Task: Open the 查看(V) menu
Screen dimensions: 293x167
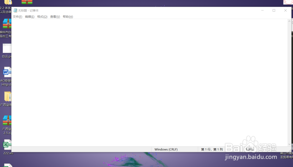Action: pos(55,17)
